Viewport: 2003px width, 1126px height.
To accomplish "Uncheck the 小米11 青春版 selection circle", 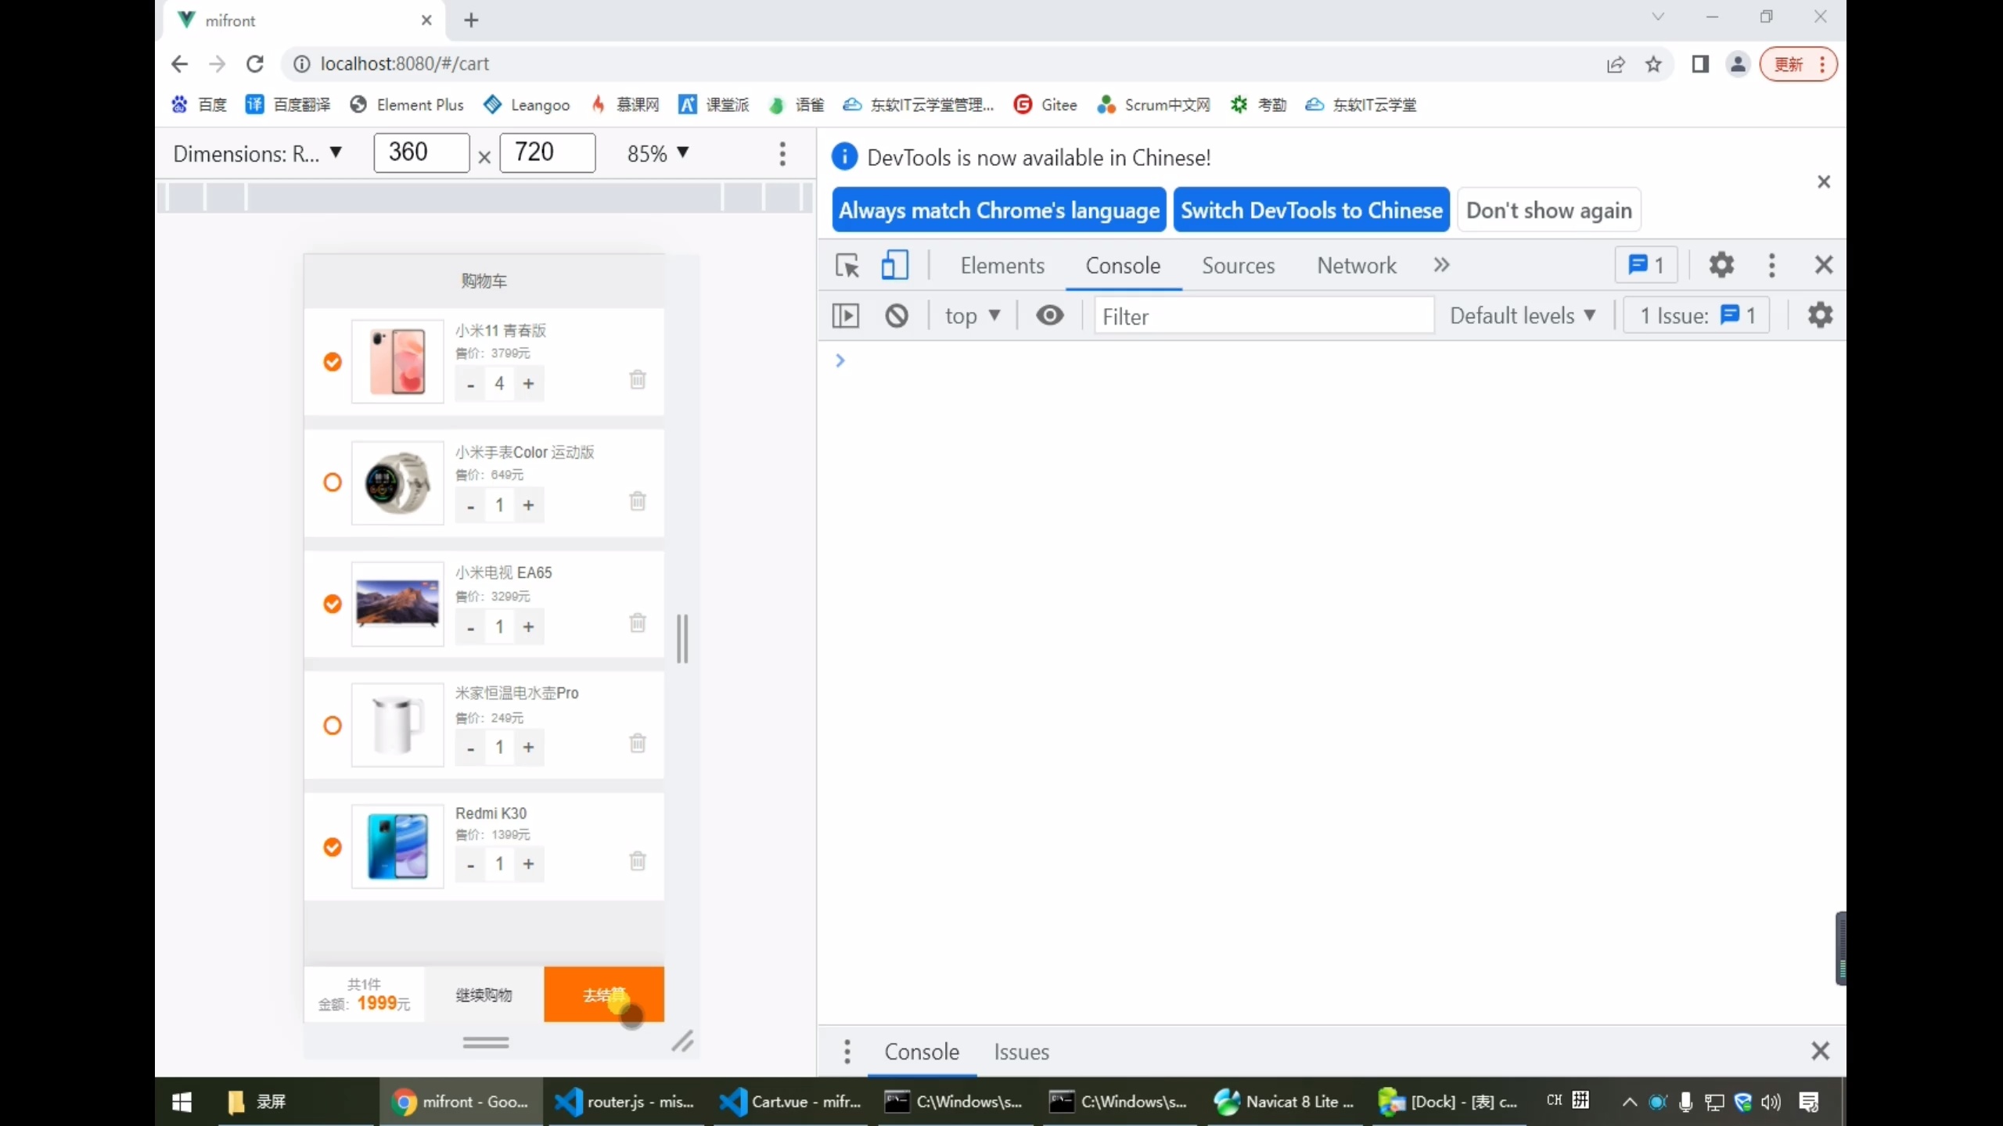I will coord(333,361).
